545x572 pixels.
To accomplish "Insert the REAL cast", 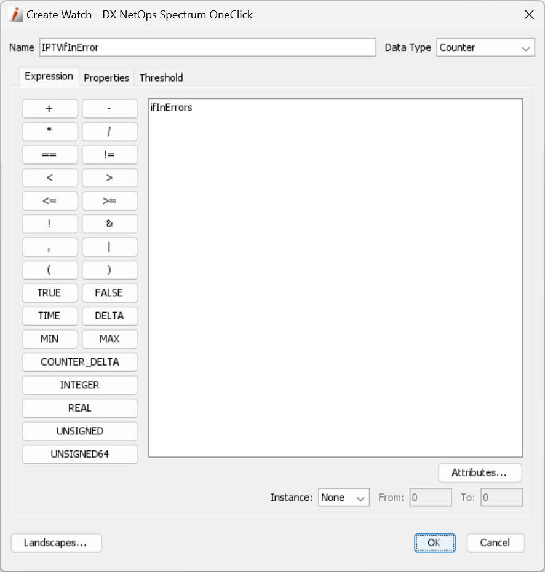I will [x=79, y=408].
